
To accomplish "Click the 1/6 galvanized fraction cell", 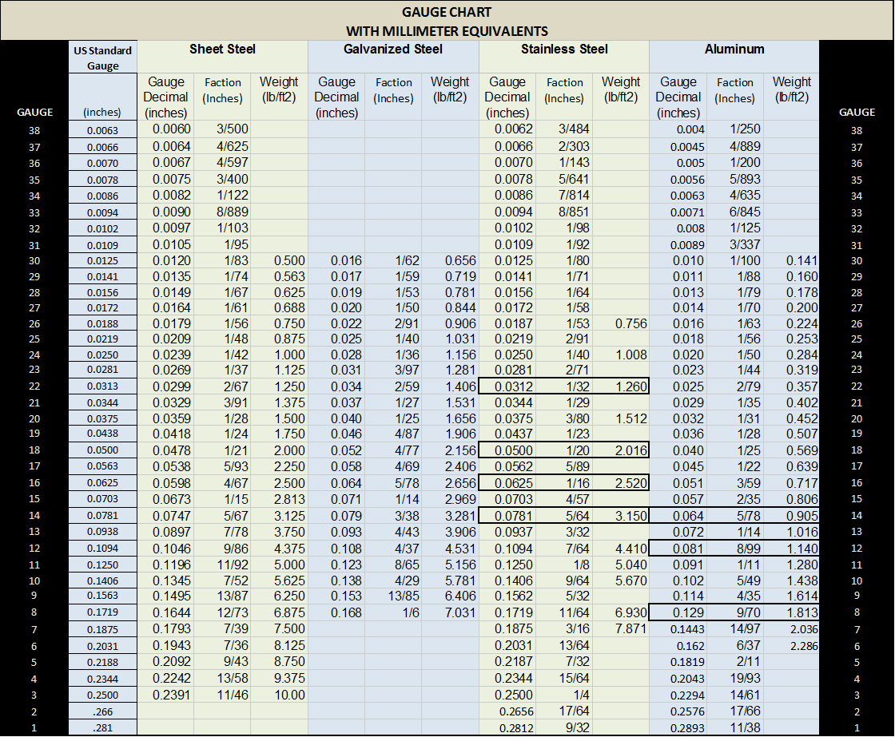I will [x=392, y=613].
